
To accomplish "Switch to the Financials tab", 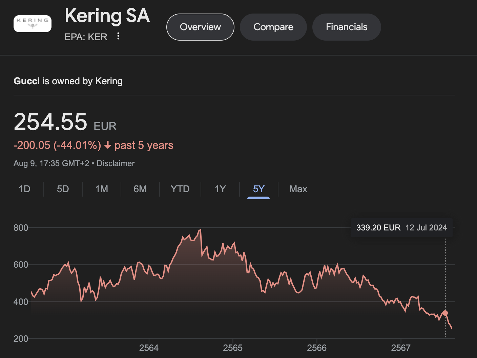I will pos(347,27).
